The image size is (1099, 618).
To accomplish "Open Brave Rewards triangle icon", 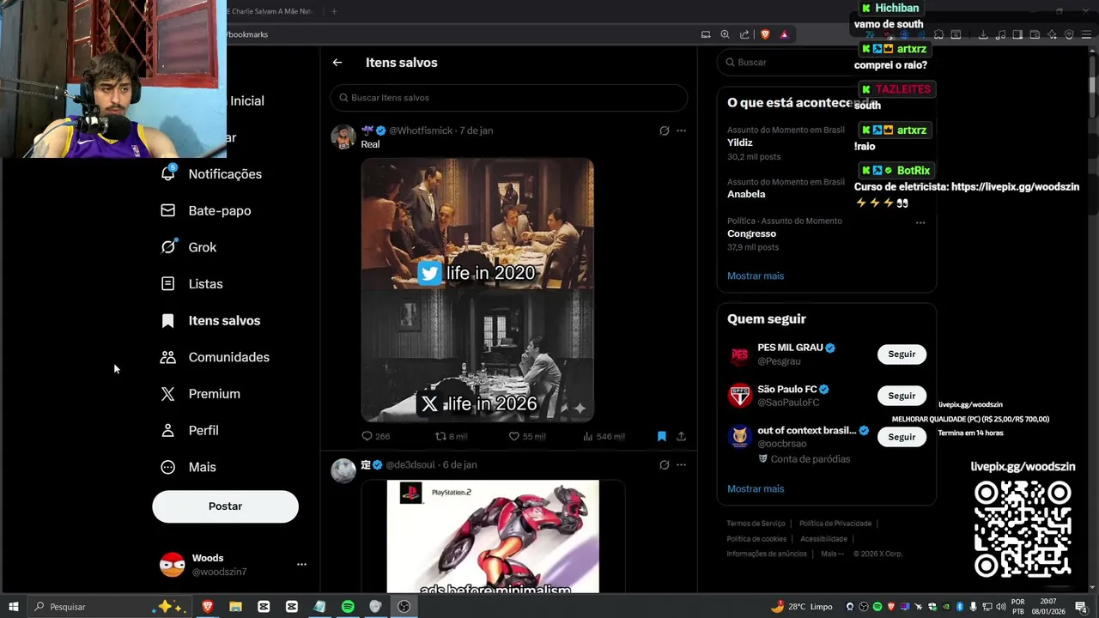I will [x=784, y=34].
